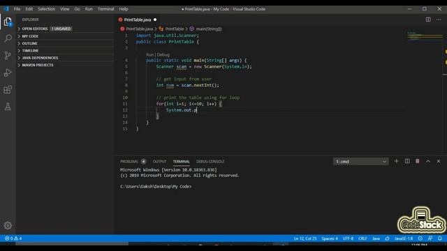Screen dimensions: 447x251
Task: Open the Source Control view icon
Action: [8, 55]
